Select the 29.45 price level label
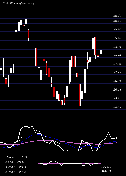126x176 pixels. point(117,38)
